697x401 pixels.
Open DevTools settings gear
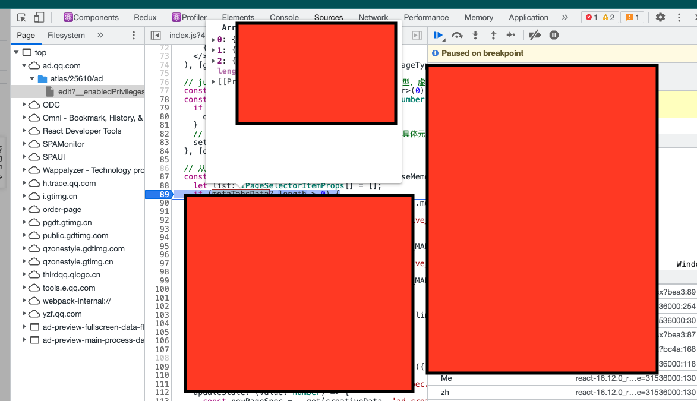click(x=660, y=18)
